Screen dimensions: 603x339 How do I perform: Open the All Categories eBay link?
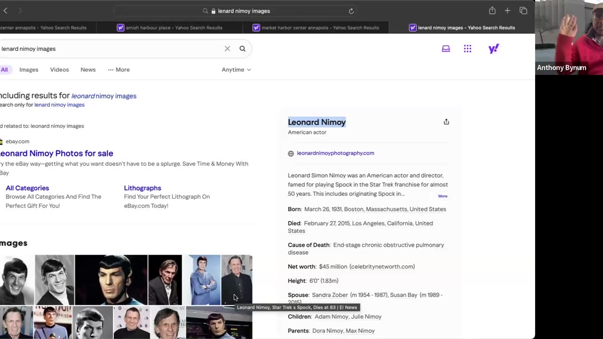[27, 188]
